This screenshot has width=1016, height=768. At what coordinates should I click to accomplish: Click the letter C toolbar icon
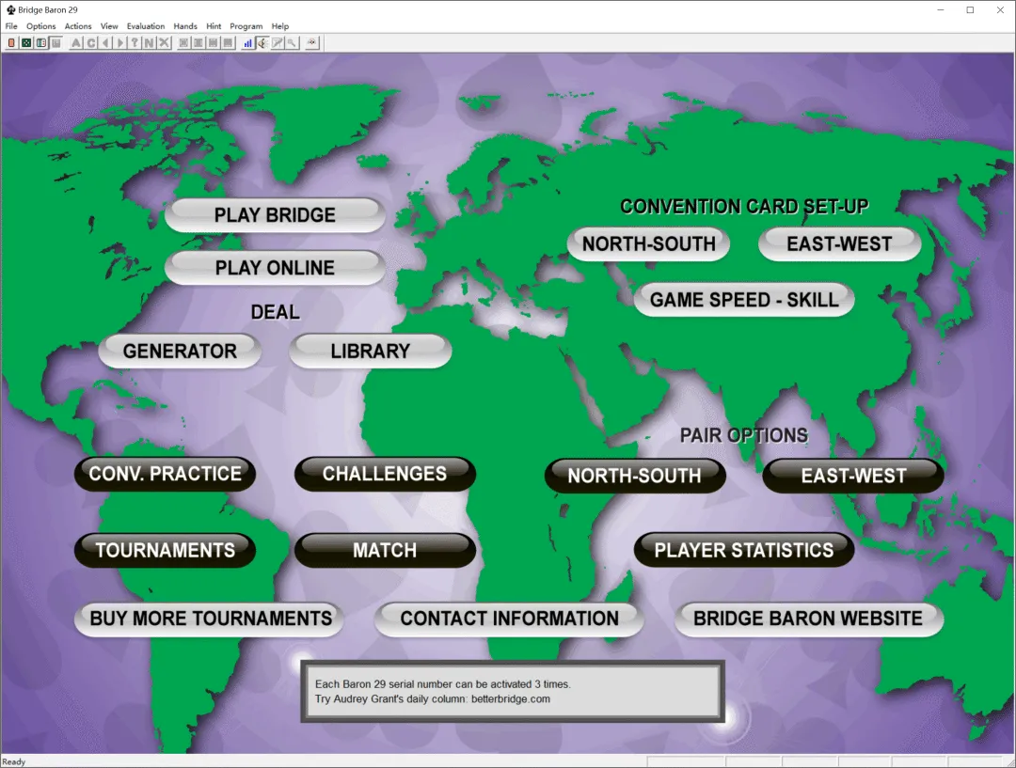[x=90, y=42]
